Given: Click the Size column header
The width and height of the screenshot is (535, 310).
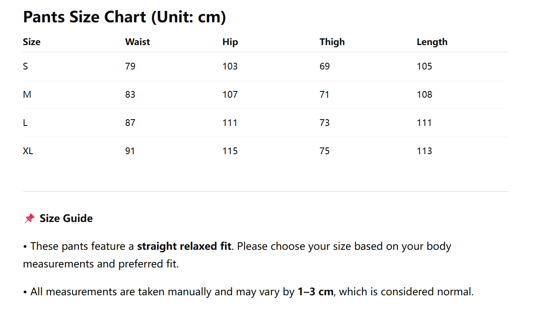Looking at the screenshot, I should pyautogui.click(x=32, y=42).
